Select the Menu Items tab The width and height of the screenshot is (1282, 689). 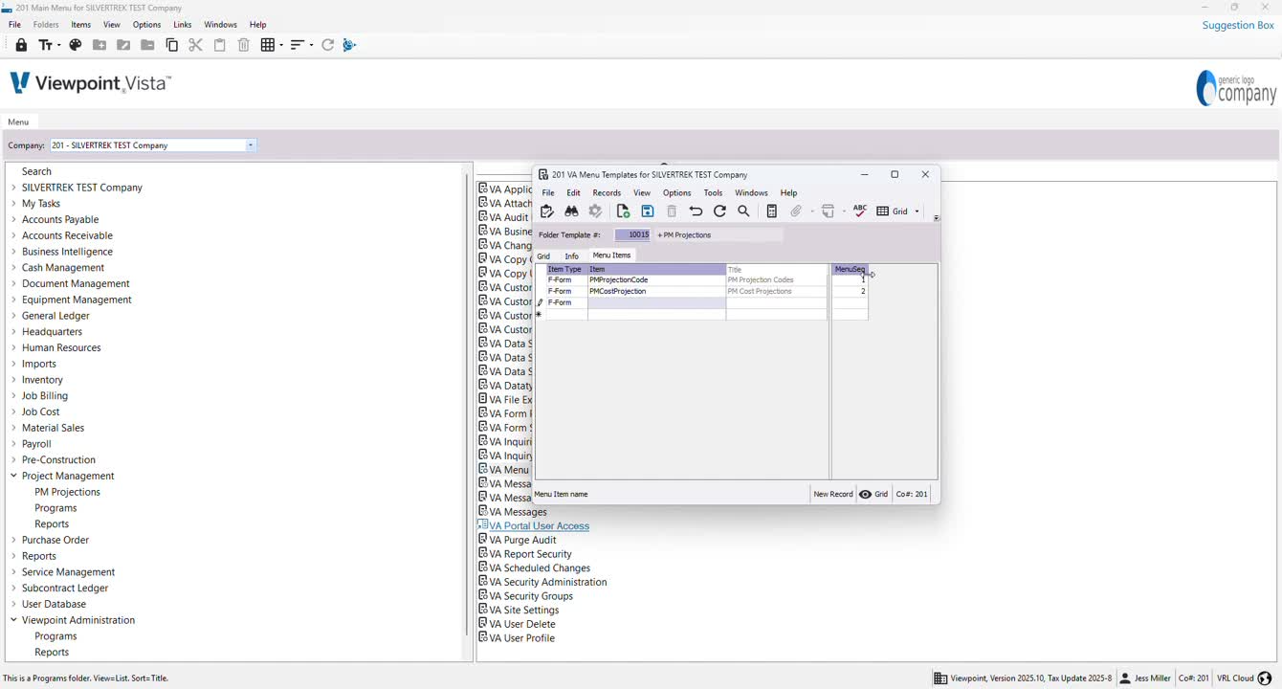click(x=611, y=256)
